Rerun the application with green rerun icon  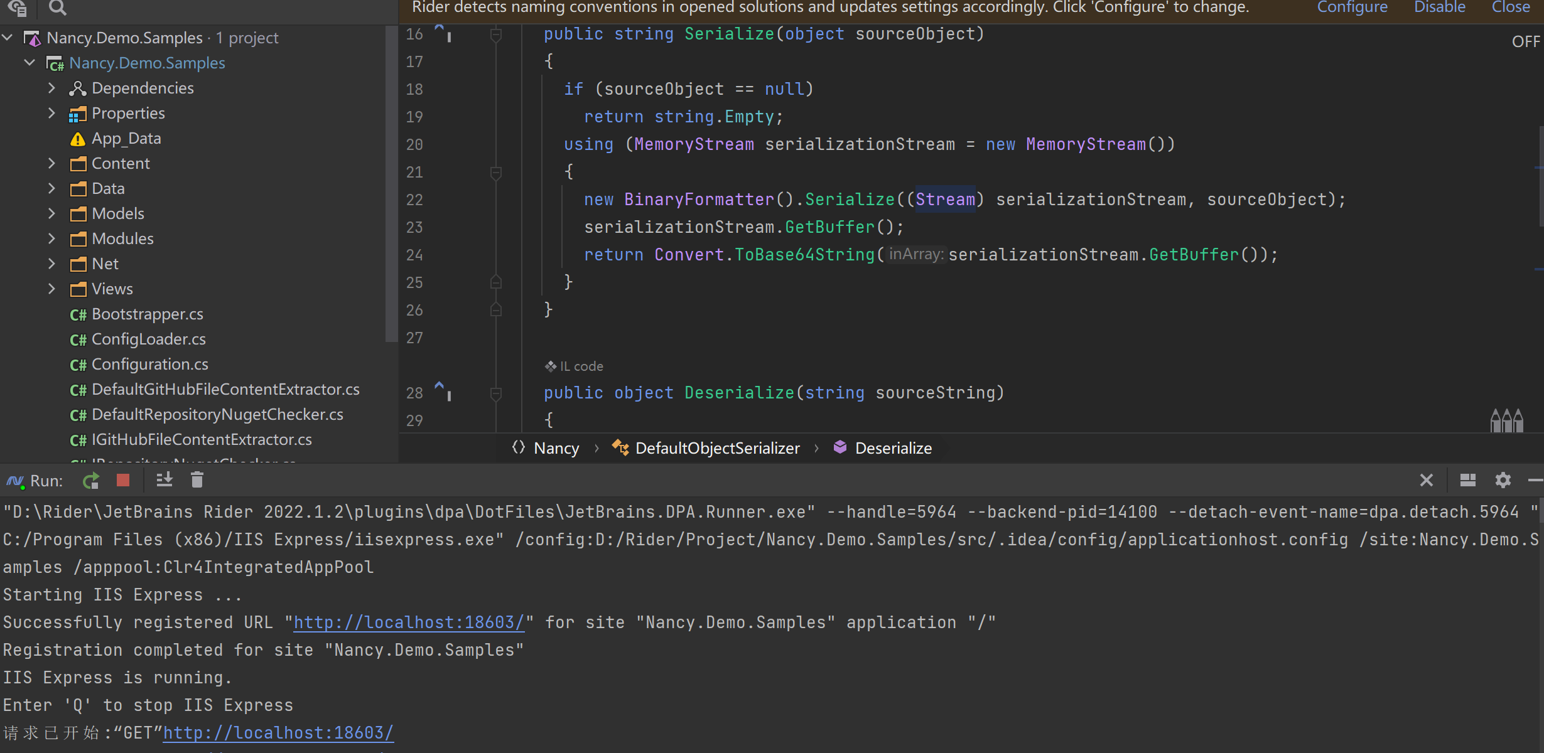91,481
